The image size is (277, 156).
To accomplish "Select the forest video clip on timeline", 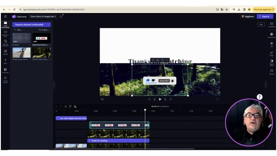I will pyautogui.click(x=118, y=134).
